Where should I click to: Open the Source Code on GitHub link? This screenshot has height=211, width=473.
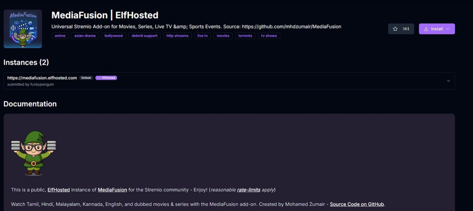pyautogui.click(x=357, y=204)
